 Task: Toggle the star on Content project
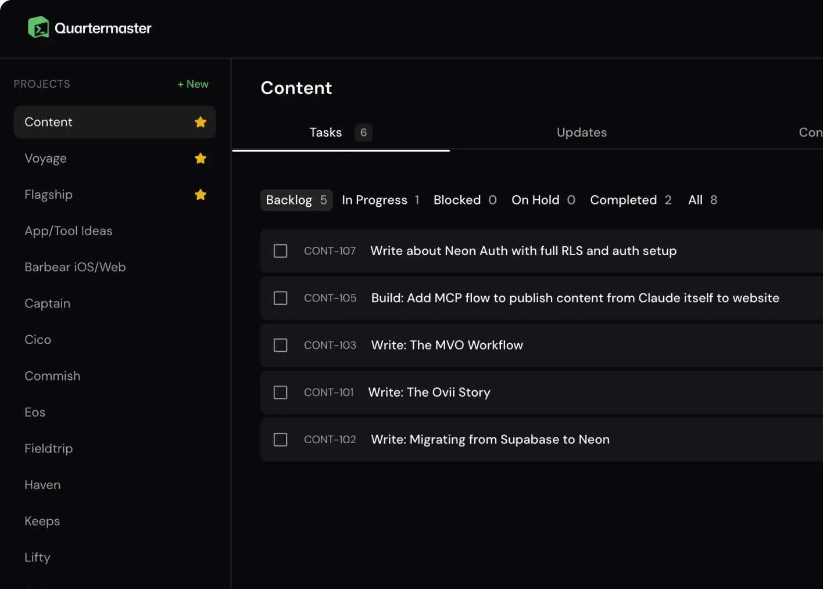click(x=201, y=122)
